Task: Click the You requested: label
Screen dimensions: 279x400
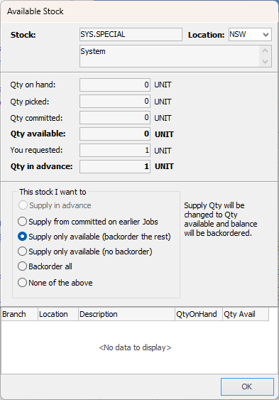Action: [x=36, y=150]
